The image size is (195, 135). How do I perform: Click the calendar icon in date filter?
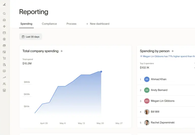(x=23, y=37)
